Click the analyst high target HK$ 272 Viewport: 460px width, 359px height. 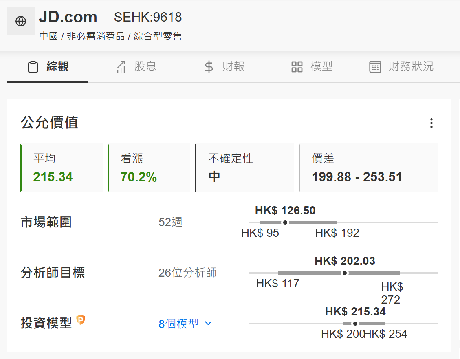pyautogui.click(x=392, y=293)
